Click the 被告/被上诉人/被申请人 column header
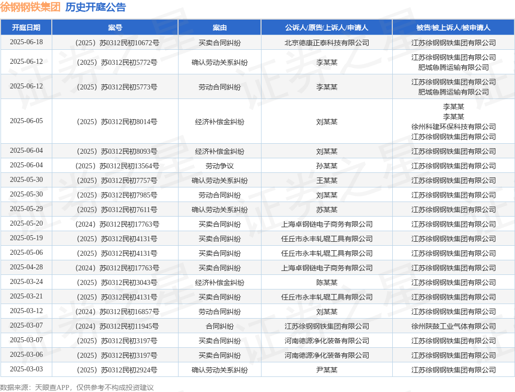The width and height of the screenshot is (515, 392). (x=453, y=28)
